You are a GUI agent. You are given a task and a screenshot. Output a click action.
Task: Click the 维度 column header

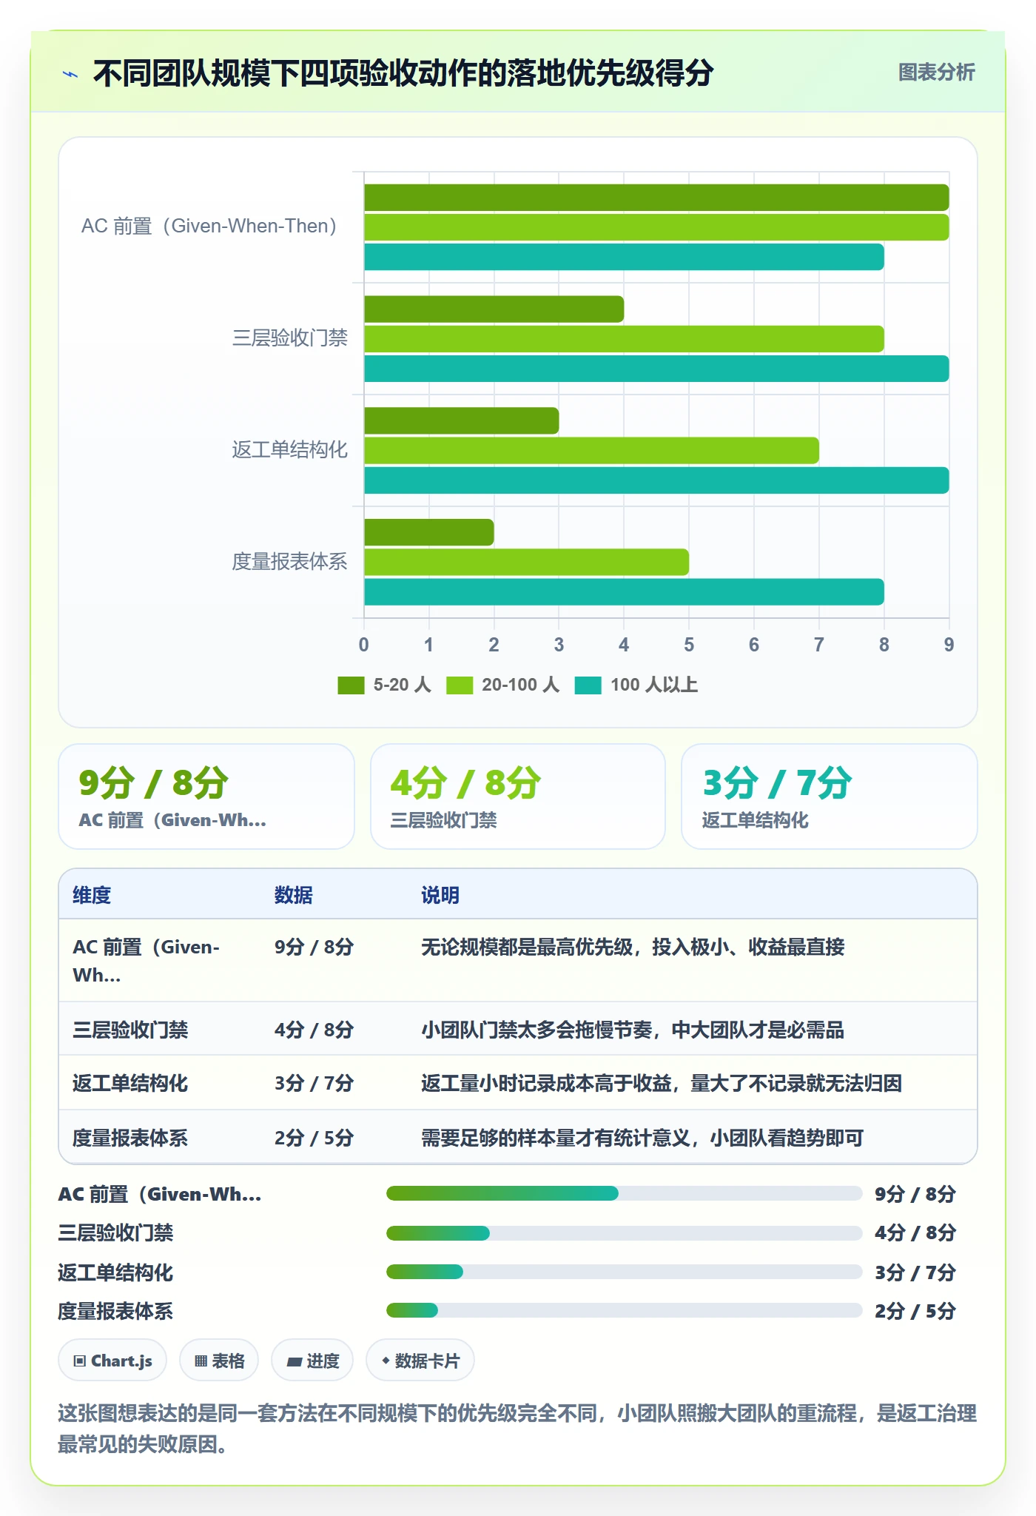(92, 895)
